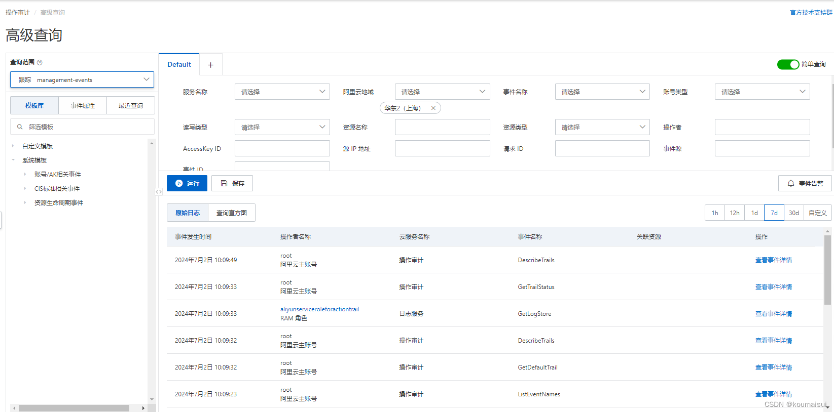This screenshot has width=834, height=412.
Task: Click the 保存 button
Action: pos(232,183)
